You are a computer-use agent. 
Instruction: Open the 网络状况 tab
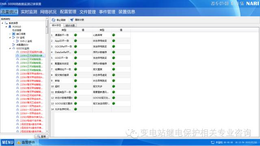[x=48, y=12]
